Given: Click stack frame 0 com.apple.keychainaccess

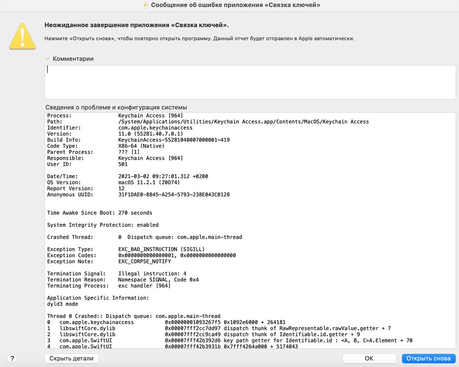Looking at the screenshot, I should click(166, 322).
